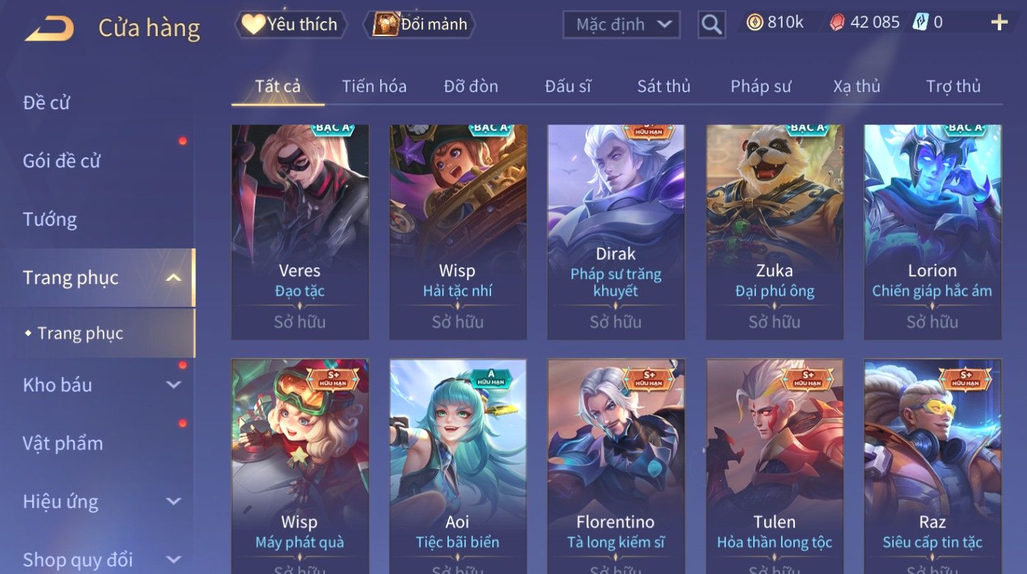Viewport: 1027px width, 574px height.
Task: Open Yêu thích heart favorites
Action: (x=291, y=24)
